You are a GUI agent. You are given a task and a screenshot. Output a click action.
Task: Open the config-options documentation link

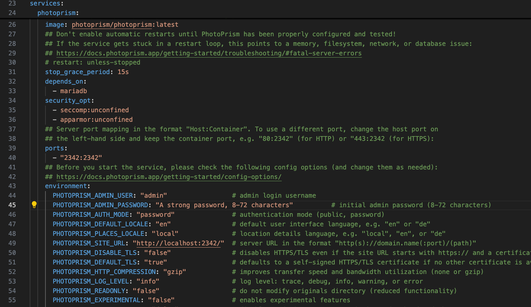(x=169, y=176)
